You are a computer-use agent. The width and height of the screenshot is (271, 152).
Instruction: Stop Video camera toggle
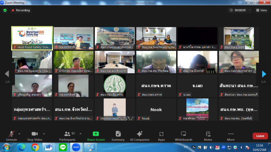[35, 134]
